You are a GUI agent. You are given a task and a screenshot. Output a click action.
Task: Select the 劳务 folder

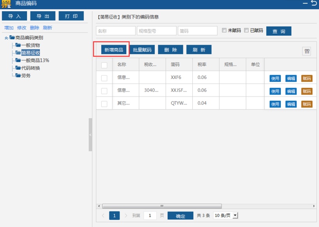pyautogui.click(x=26, y=75)
